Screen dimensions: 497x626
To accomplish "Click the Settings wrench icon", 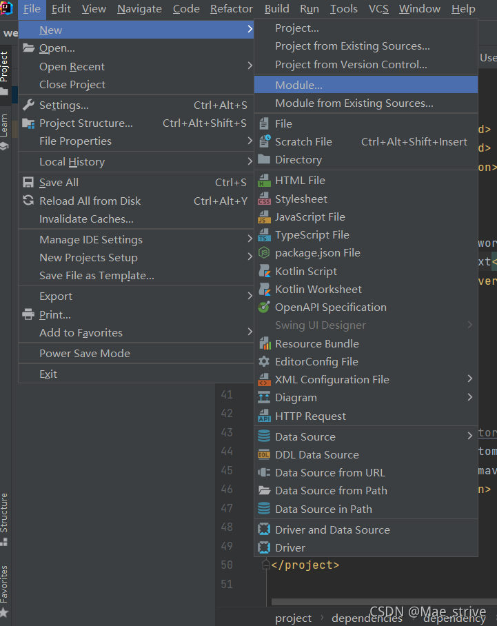I will tap(28, 105).
